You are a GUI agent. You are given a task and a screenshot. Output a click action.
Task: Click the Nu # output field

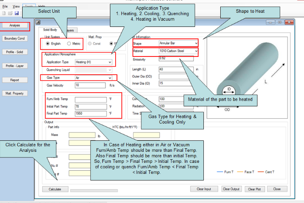[79, 165]
